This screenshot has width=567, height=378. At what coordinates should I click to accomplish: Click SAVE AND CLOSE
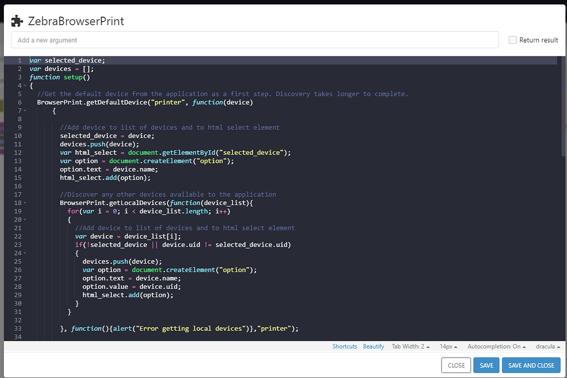(x=531, y=365)
